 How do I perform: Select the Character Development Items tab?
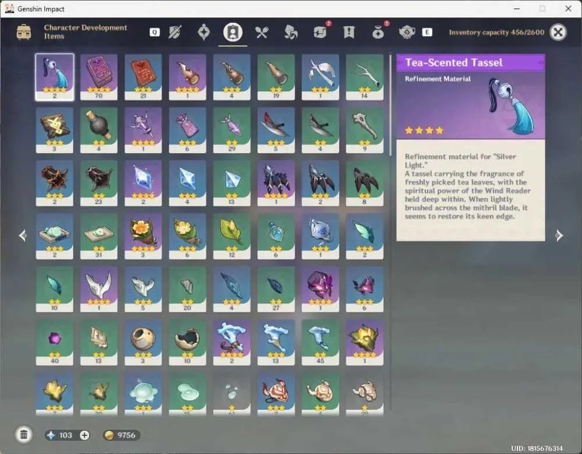coord(233,32)
